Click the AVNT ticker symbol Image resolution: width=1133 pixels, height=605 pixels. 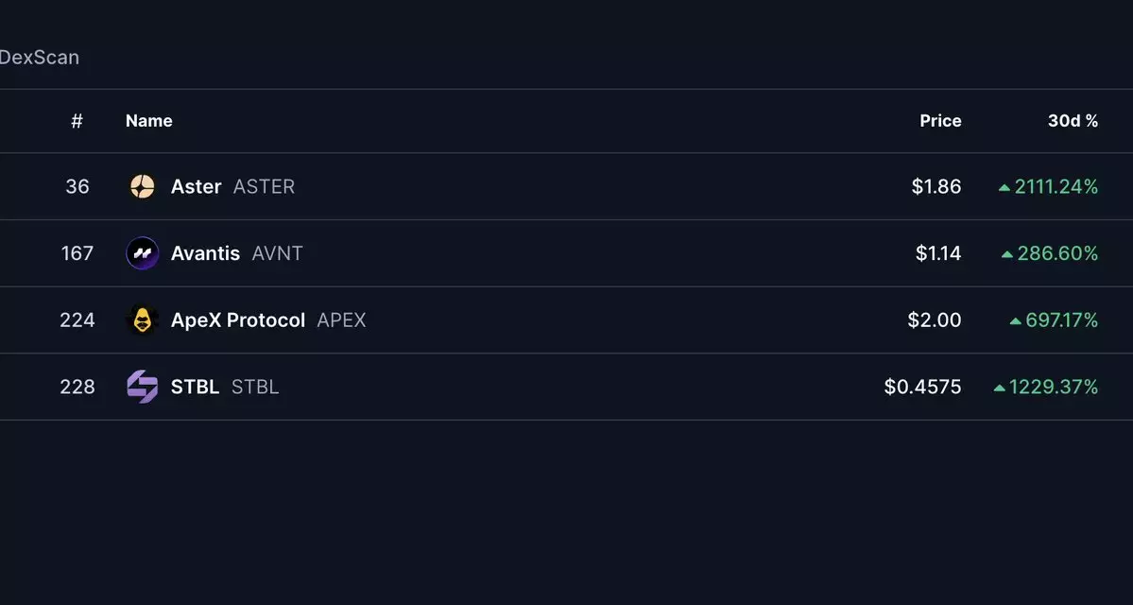click(277, 253)
